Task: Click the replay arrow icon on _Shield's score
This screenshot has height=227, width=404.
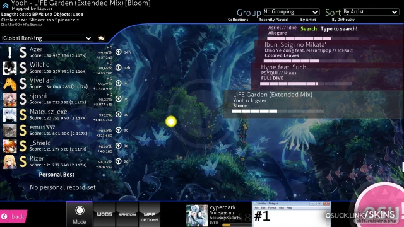Action: click(118, 146)
